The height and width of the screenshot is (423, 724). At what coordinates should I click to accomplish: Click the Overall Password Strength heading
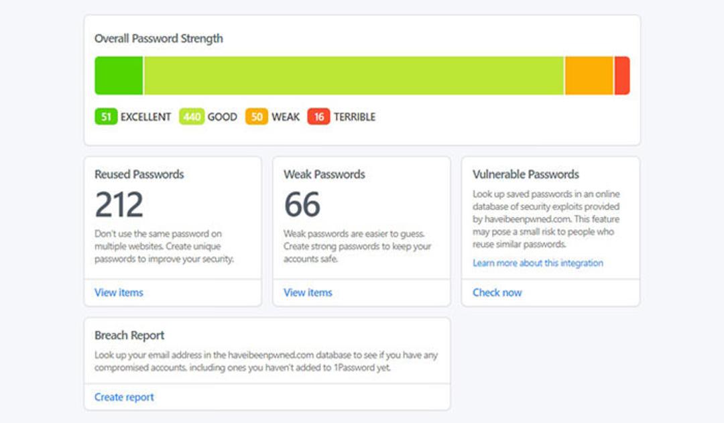coord(159,38)
